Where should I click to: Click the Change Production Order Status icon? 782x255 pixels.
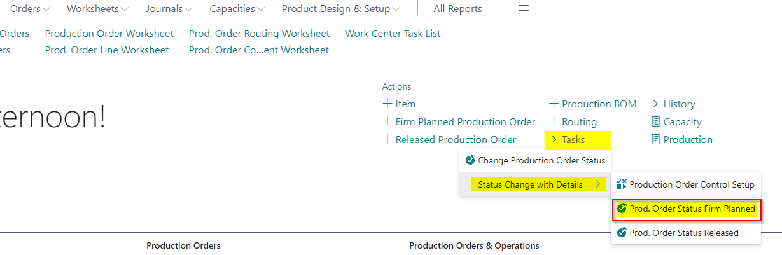coord(470,160)
